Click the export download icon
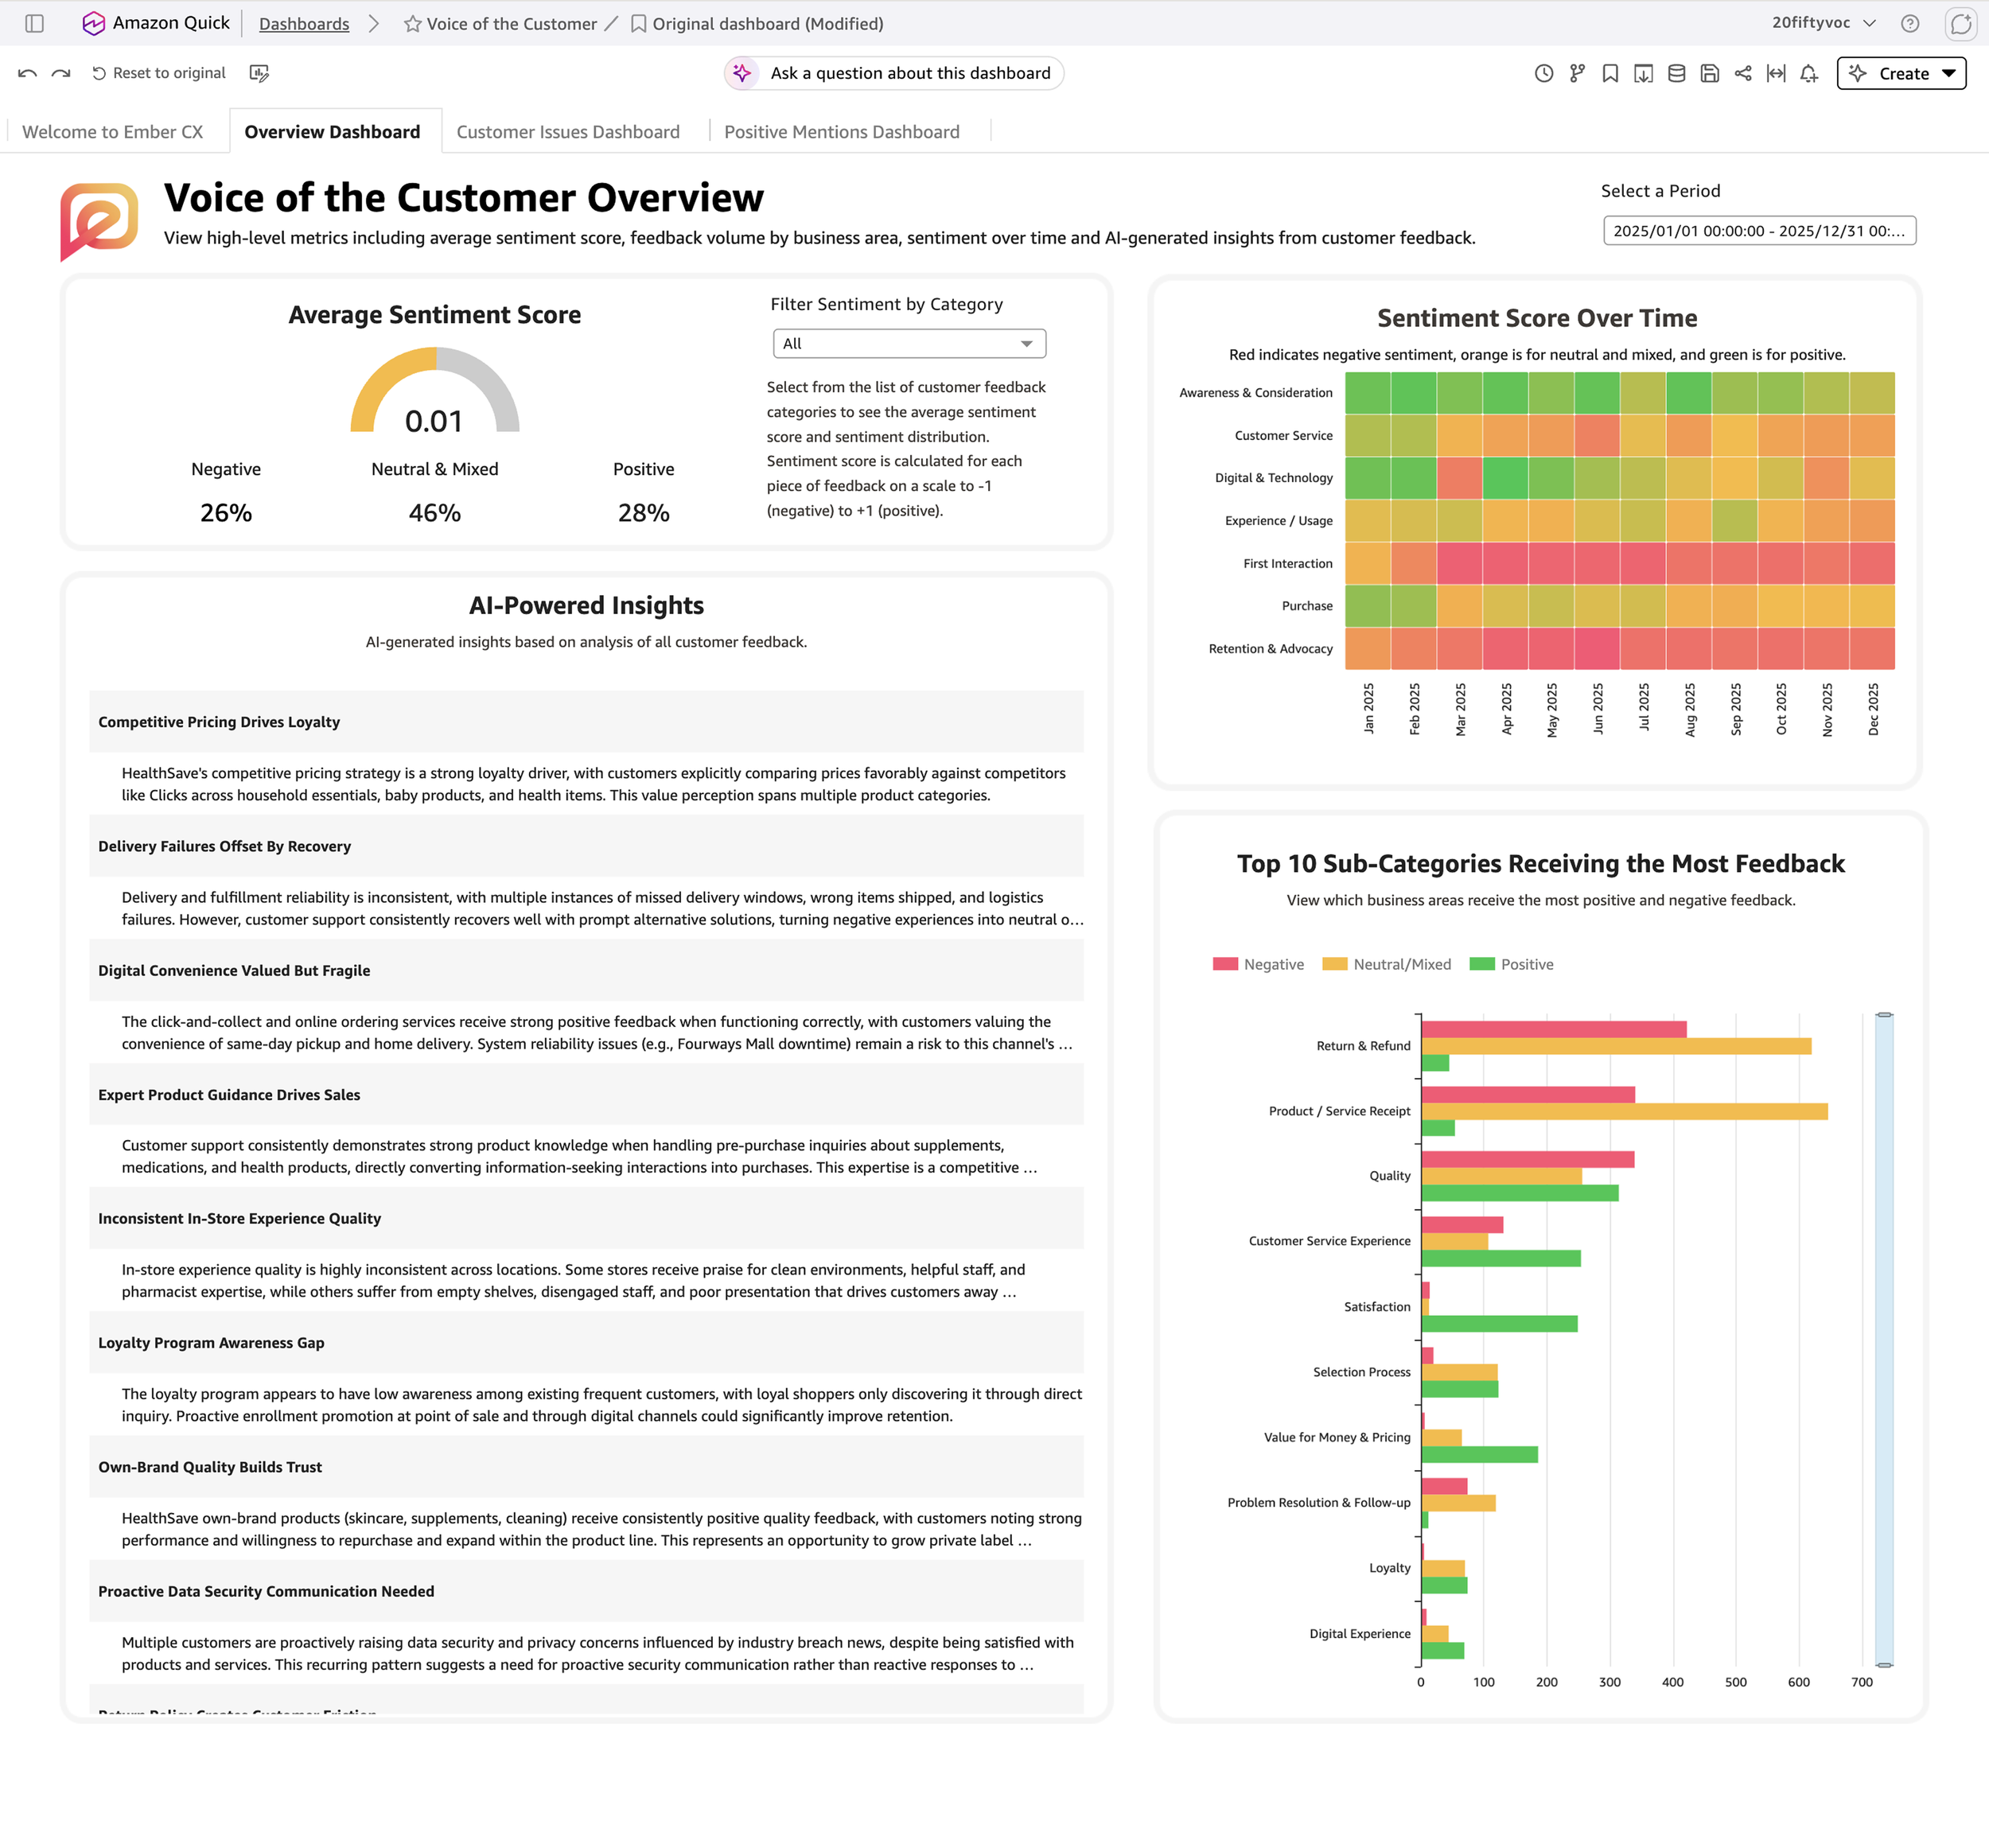This screenshot has width=1989, height=1848. click(x=1643, y=73)
